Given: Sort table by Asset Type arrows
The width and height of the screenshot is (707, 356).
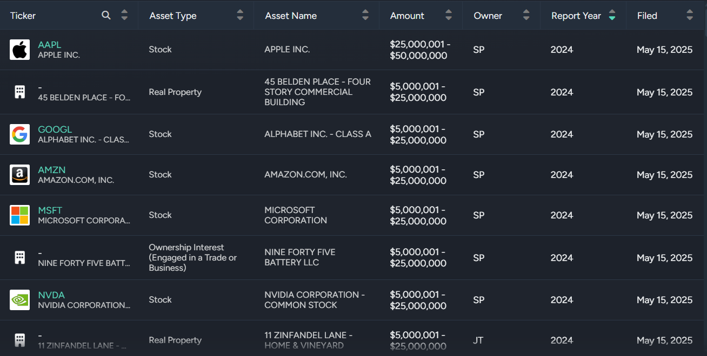Looking at the screenshot, I should click(x=240, y=15).
